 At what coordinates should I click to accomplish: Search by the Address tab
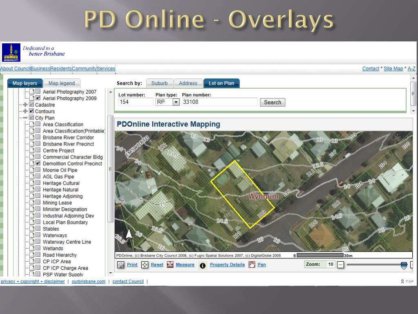(188, 83)
